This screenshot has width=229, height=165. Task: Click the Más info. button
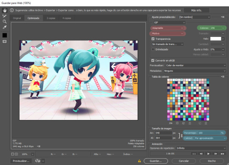click(x=197, y=10)
